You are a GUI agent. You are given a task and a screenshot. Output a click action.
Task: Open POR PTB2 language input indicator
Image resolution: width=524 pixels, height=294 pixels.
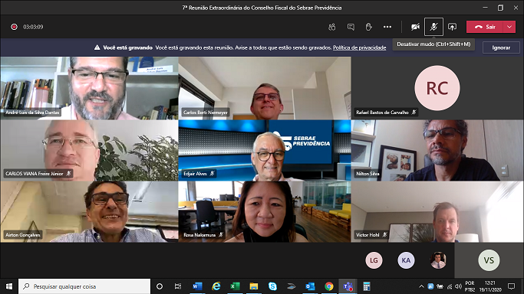tap(470, 286)
